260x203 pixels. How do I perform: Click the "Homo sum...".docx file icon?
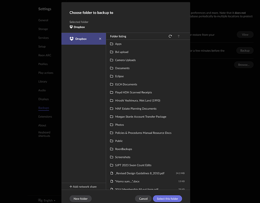(x=112, y=181)
